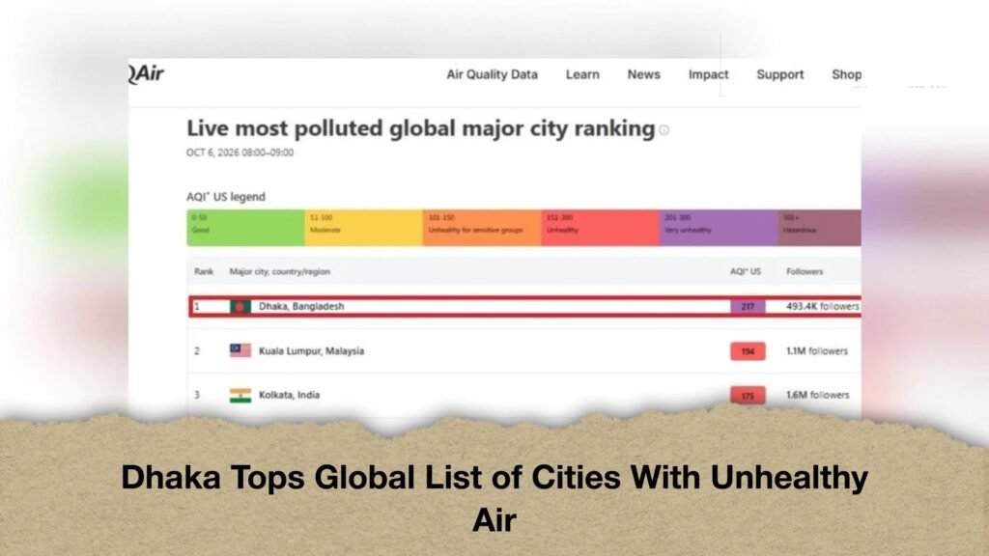Screen dimensions: 989x556
Task: Click Dhaka's AQI 217 badge
Action: tap(749, 306)
